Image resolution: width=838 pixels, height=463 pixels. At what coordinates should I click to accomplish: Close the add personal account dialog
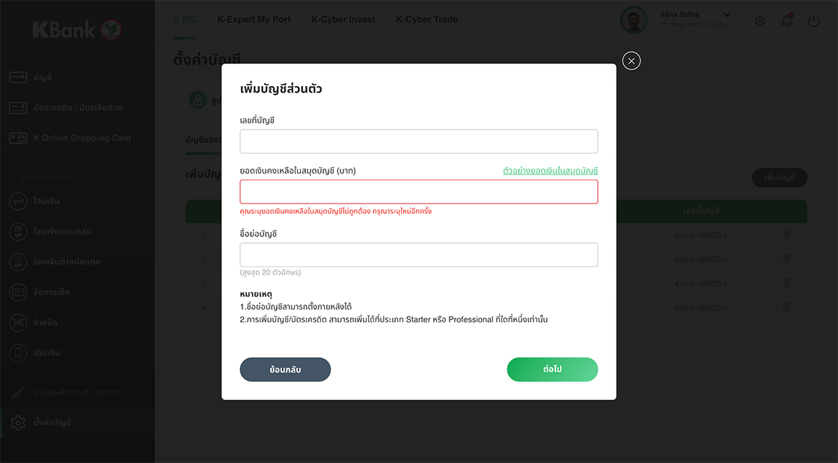[631, 61]
